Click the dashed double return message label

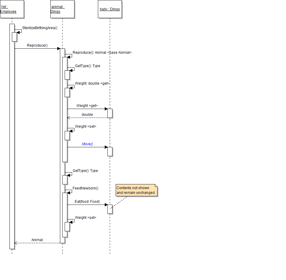pyautogui.click(x=87, y=115)
